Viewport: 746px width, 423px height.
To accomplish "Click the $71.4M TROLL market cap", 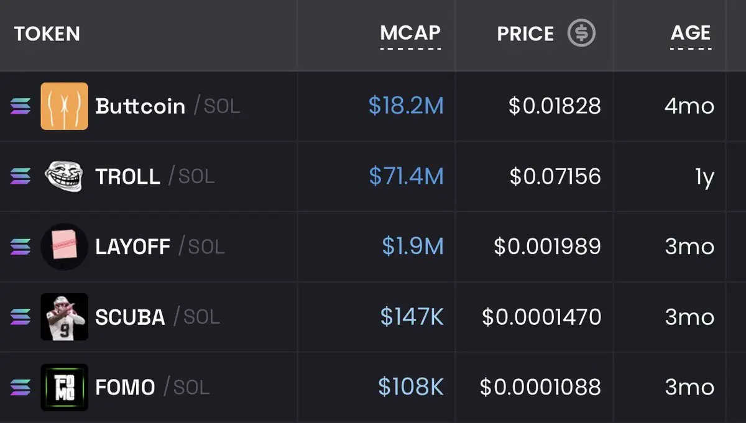I will 406,176.
